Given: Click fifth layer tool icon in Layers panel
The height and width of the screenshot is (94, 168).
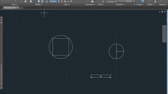Looking at the screenshot, I should [x=71, y=1].
